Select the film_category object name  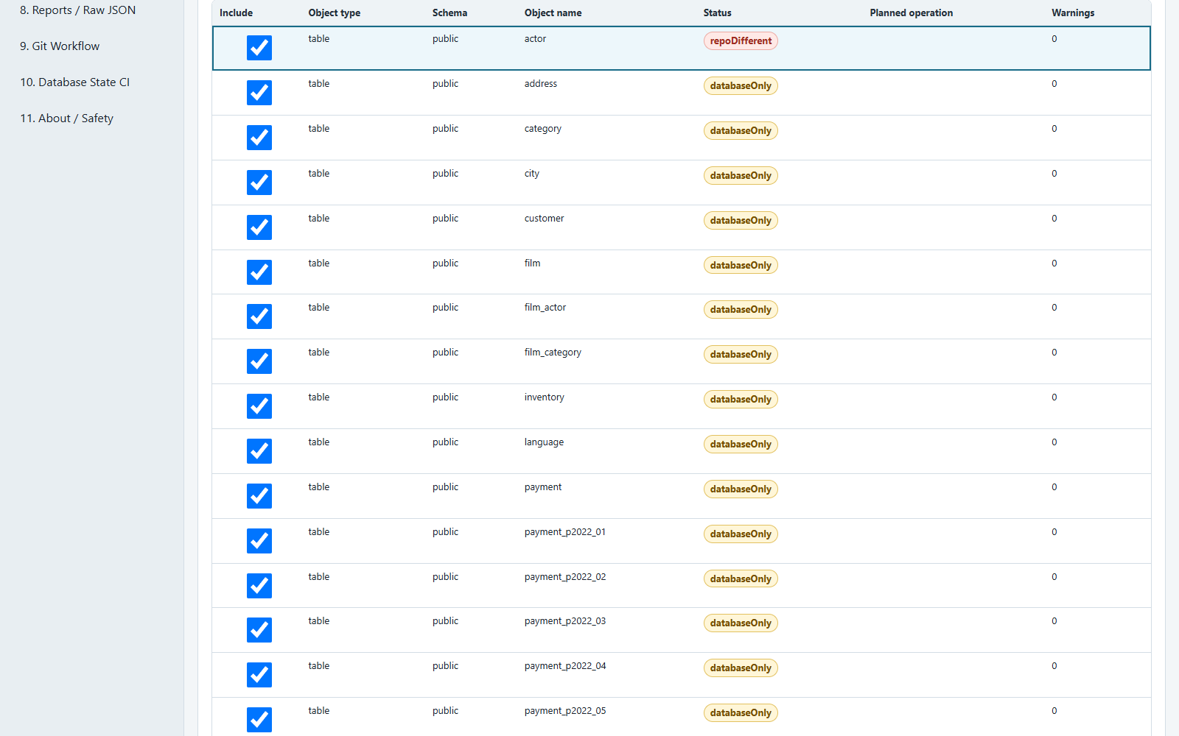coord(553,353)
